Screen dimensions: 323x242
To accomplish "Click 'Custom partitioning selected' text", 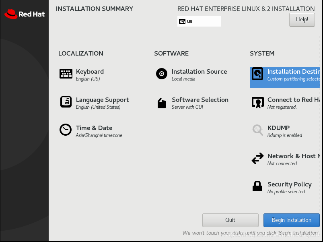I will click(294, 79).
